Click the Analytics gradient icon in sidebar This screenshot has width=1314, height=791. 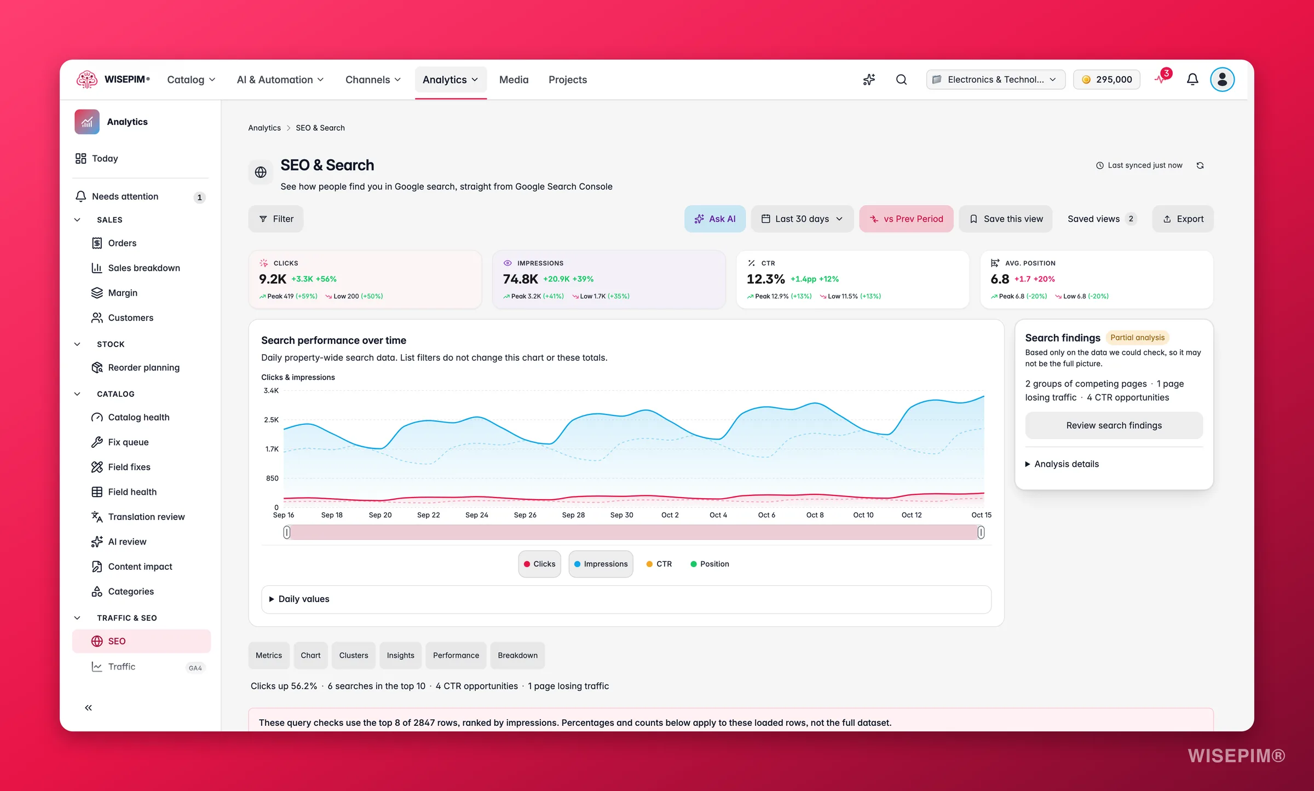tap(87, 122)
